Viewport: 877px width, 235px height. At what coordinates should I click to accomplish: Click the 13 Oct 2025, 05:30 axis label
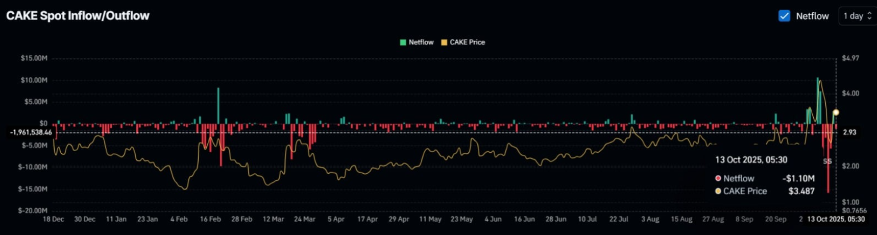836,219
